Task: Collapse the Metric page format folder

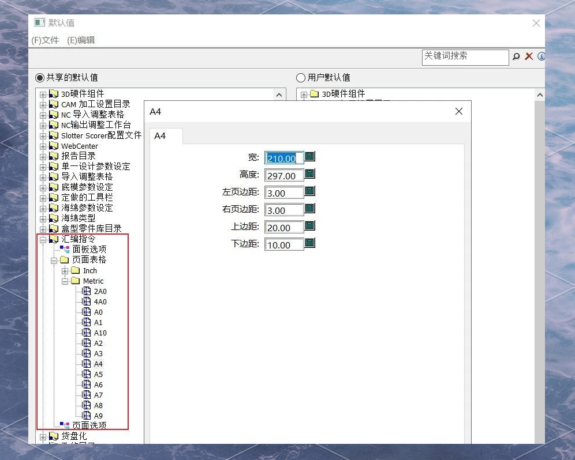Action: click(x=65, y=281)
